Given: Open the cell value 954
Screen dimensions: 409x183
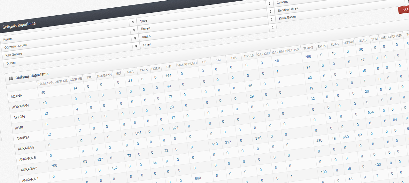Looking at the screenshot, I should coord(371,112).
